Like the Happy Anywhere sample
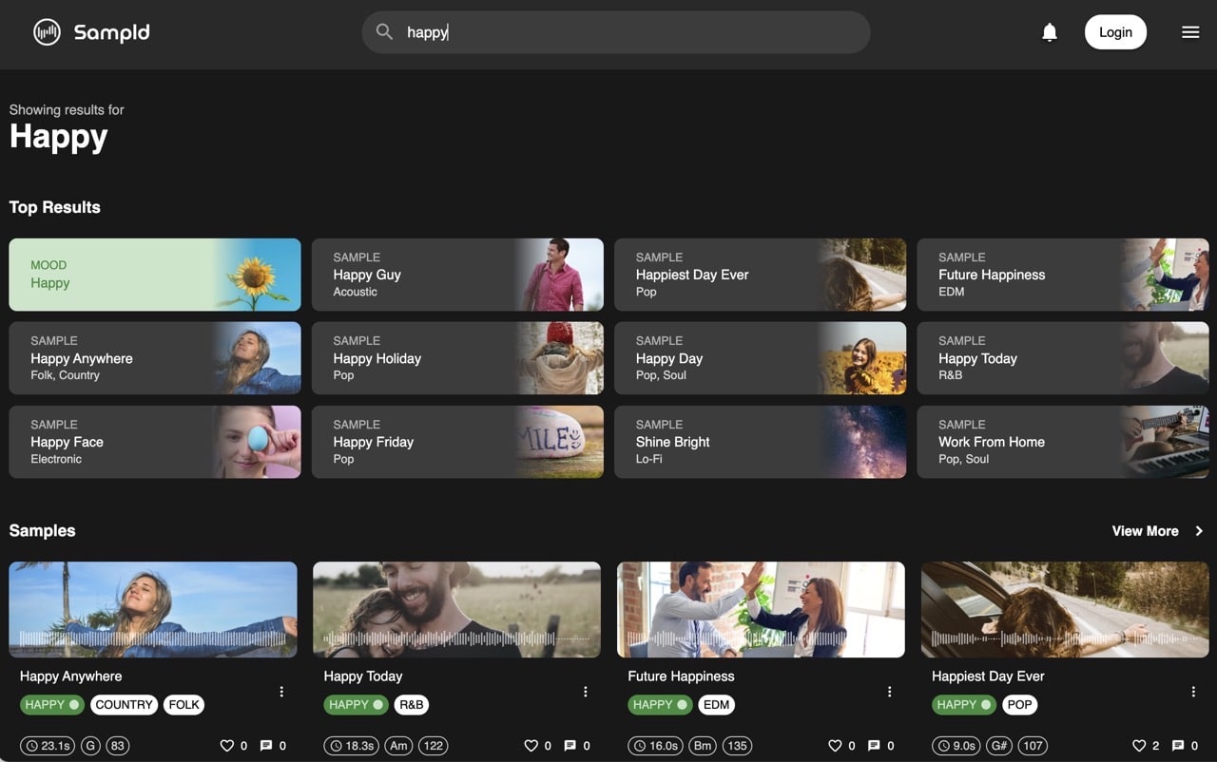The height and width of the screenshot is (762, 1217). pos(226,746)
